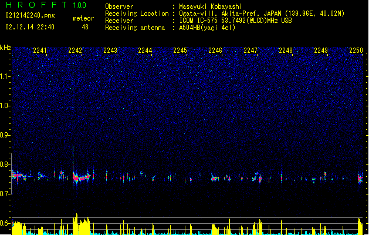Click the meteor label
This screenshot has width=369, height=235.
click(83, 18)
